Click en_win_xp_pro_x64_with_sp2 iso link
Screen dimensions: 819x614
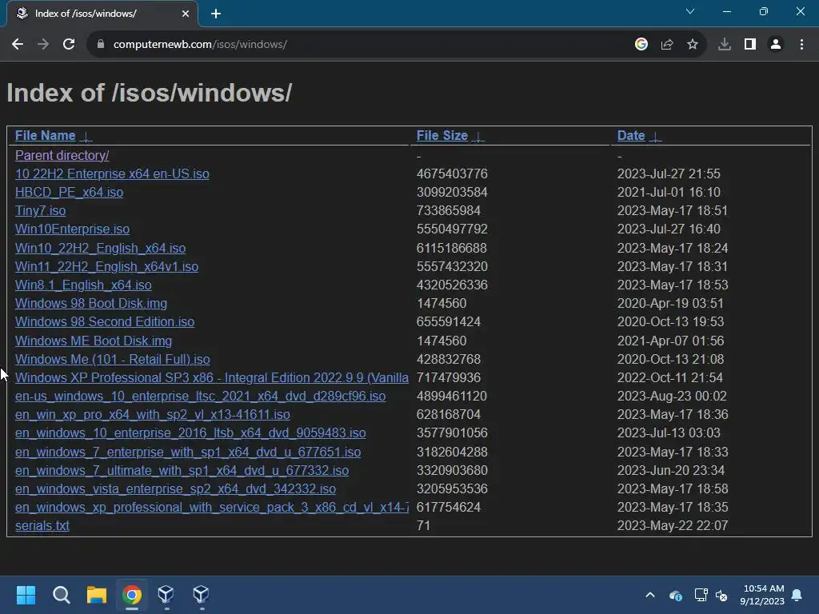click(153, 415)
